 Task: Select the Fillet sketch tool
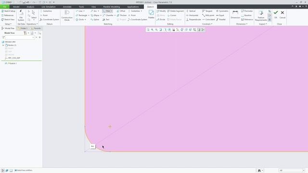pyautogui.click(x=106, y=11)
